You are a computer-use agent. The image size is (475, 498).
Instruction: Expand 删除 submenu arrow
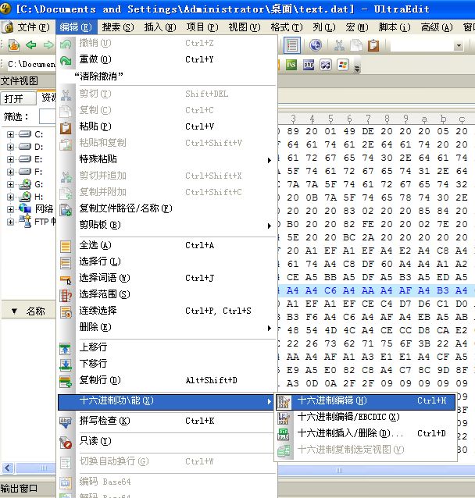tap(269, 328)
